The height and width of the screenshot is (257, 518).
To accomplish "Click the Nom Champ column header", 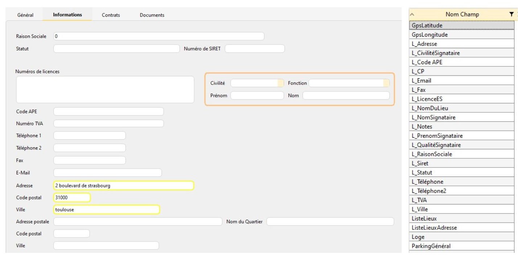I will pyautogui.click(x=462, y=14).
